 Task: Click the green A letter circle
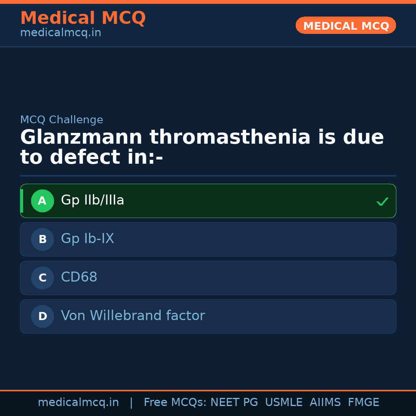click(42, 201)
